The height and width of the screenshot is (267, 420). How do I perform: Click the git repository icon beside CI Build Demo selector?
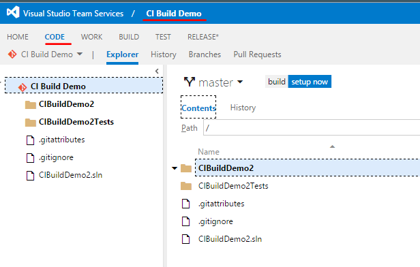pyautogui.click(x=12, y=54)
